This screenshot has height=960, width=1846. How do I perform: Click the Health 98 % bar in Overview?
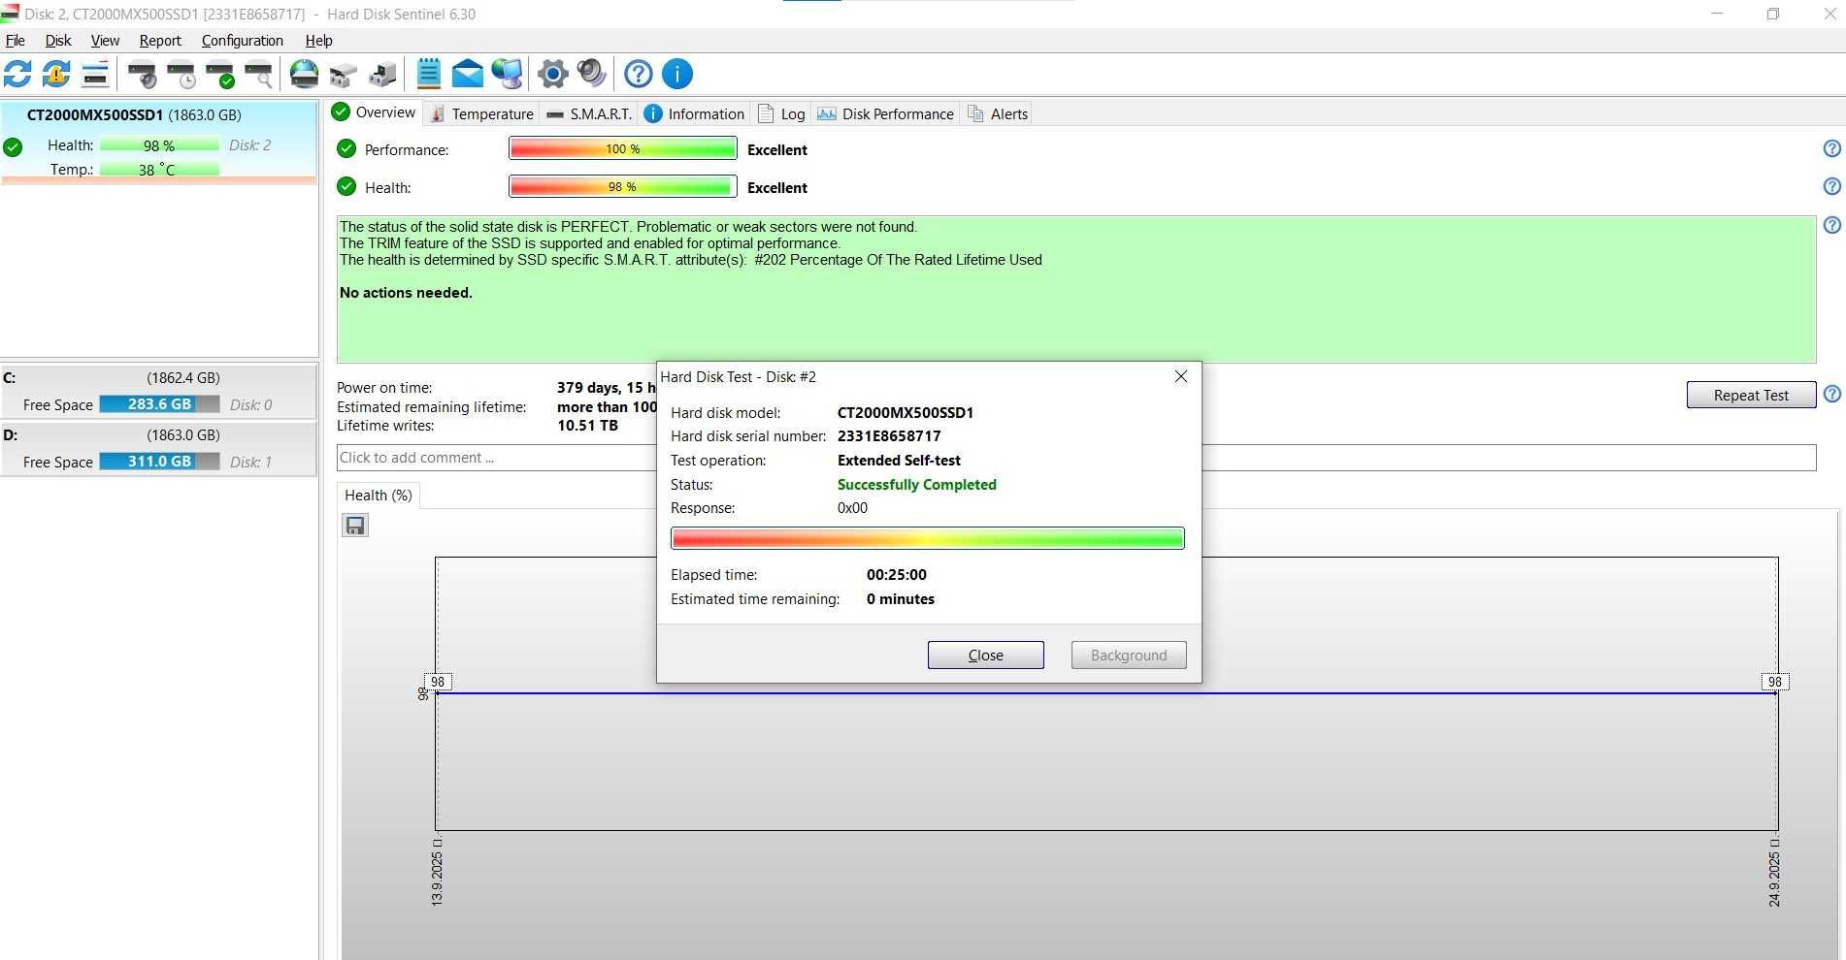click(x=623, y=186)
